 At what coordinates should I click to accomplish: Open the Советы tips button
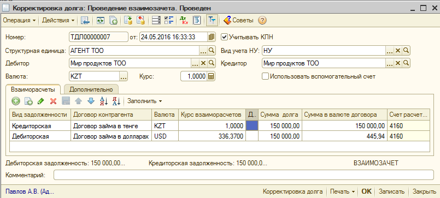click(238, 20)
